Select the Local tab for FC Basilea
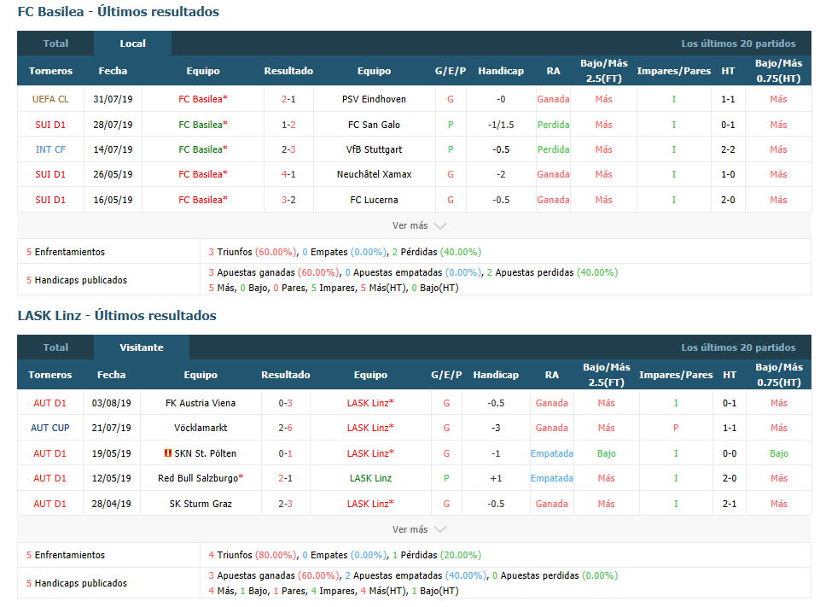This screenshot has height=607, width=820. click(x=132, y=44)
